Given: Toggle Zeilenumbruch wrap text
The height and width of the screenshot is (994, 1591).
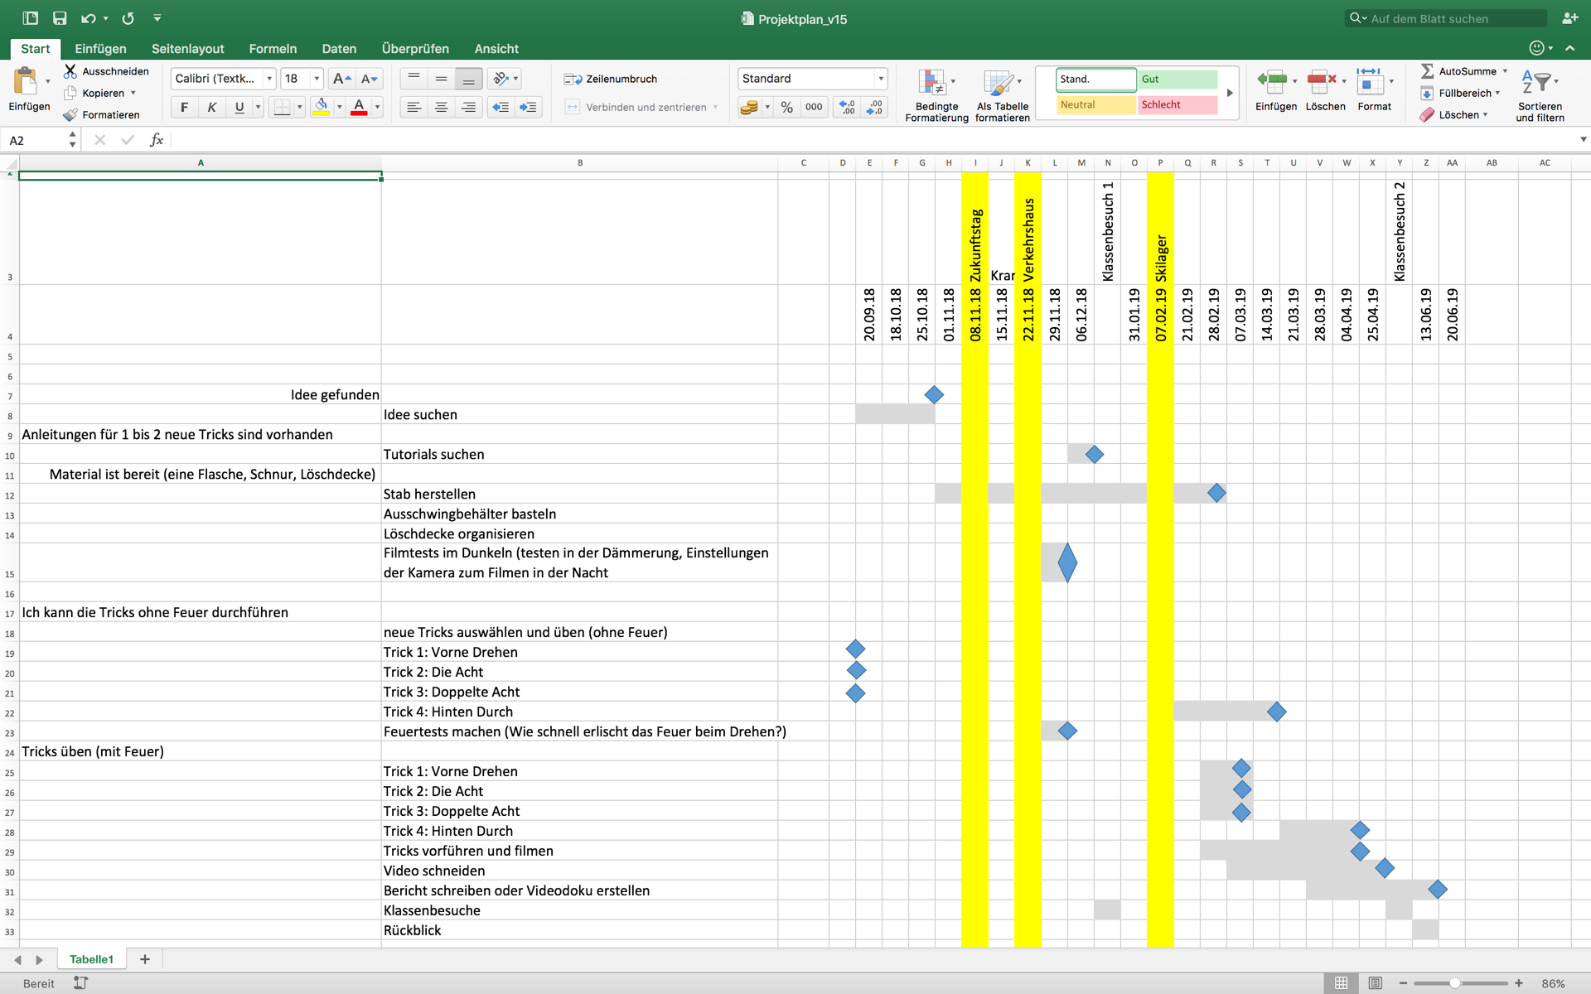Looking at the screenshot, I should (x=611, y=79).
